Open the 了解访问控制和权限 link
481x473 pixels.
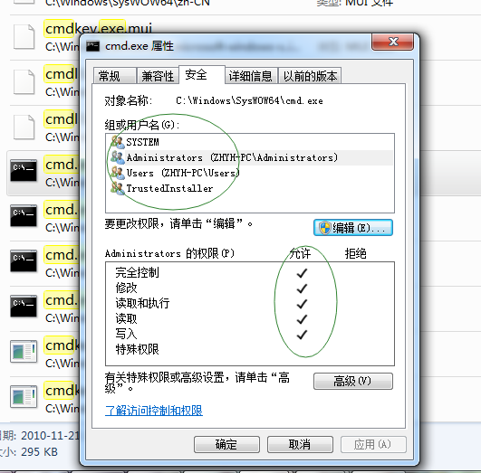(x=154, y=411)
